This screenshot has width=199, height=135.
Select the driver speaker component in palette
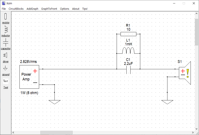tap(5, 58)
